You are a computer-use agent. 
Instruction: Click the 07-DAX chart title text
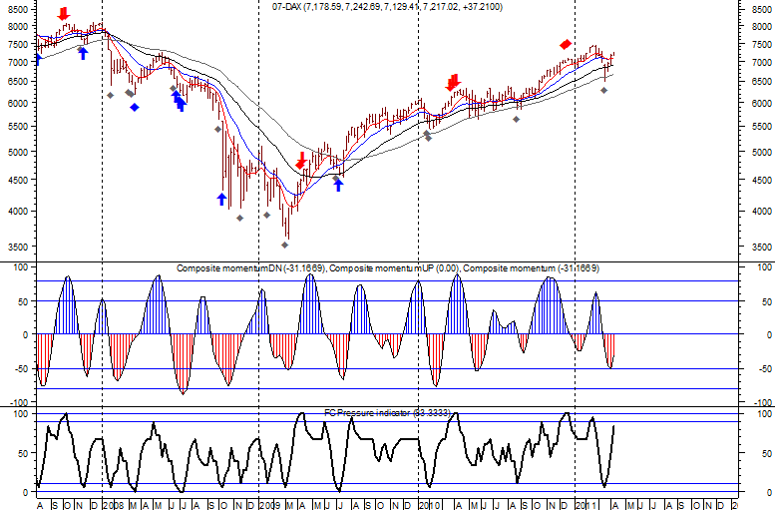point(387,7)
